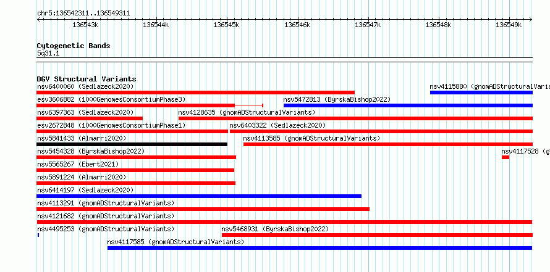
Task: Select the nsv4117528 variant label
Action: pyautogui.click(x=525, y=151)
